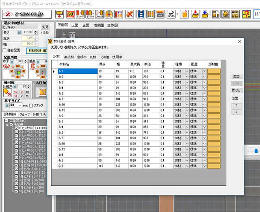Click the blue ladder toolbar icon
260x212 pixels.
[141, 14]
